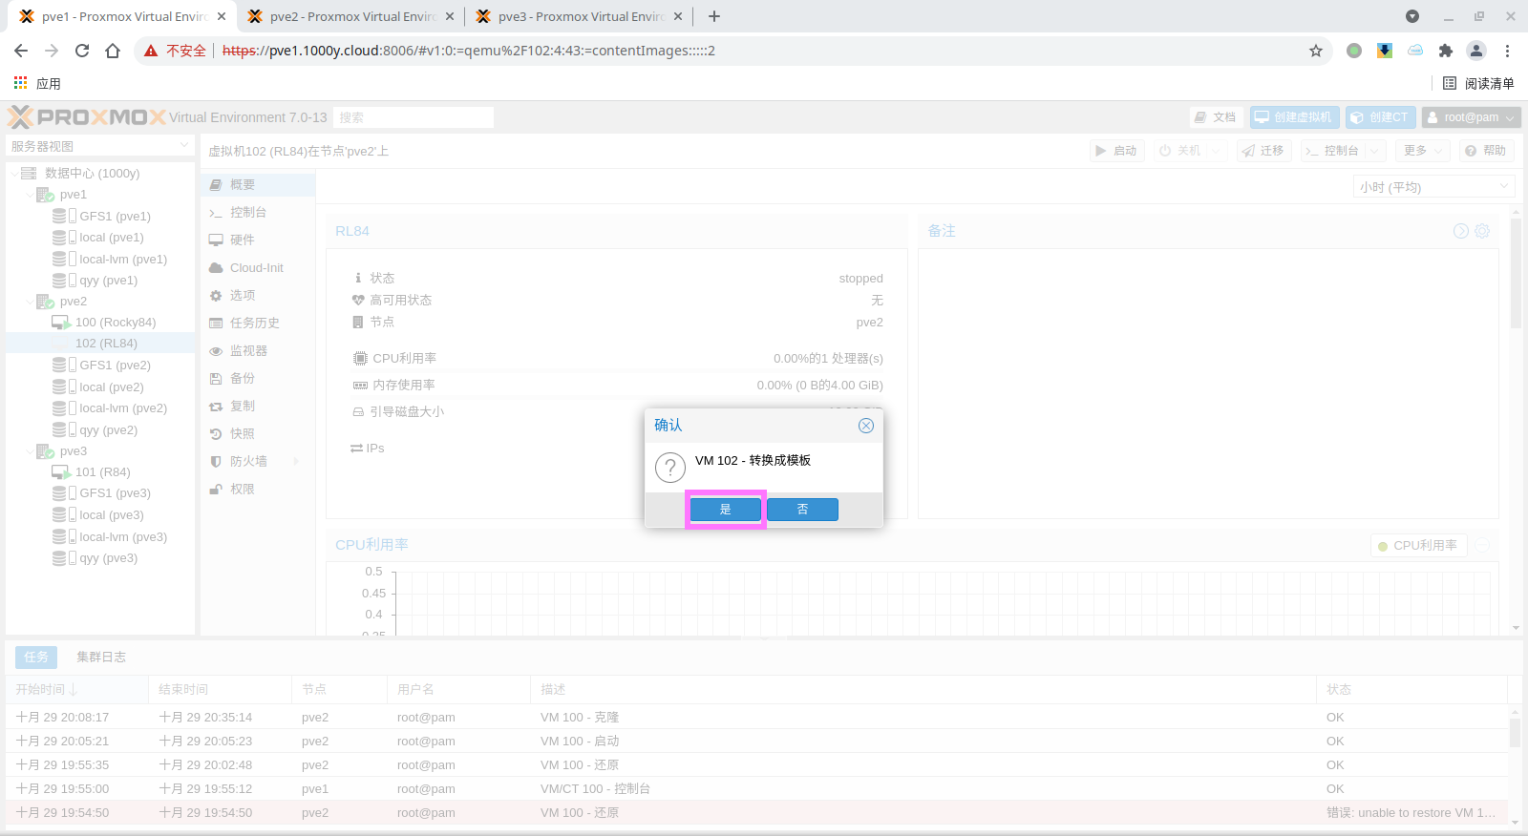Open the 服务器视图 view dropdown
The image size is (1528, 836).
(x=100, y=146)
